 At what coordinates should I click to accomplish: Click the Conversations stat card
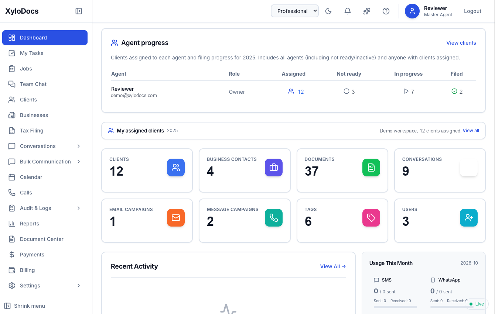click(440, 170)
